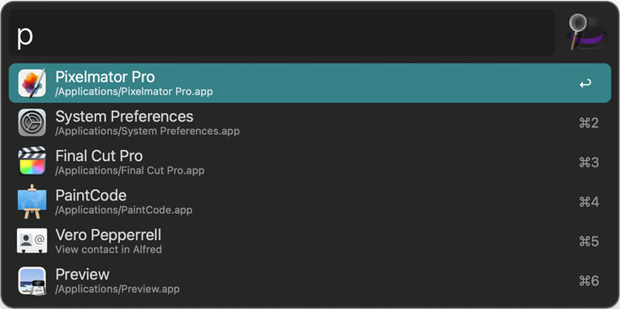Launch Final Cut Pro result
Image resolution: width=620 pixels, height=309 pixels.
pos(309,162)
